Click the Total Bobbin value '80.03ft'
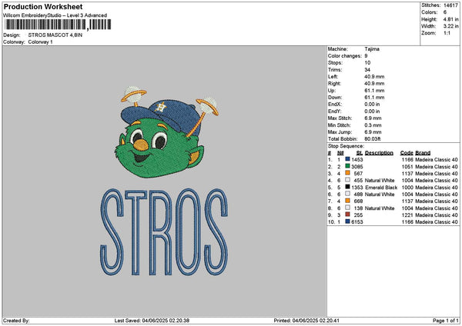 tap(373, 139)
